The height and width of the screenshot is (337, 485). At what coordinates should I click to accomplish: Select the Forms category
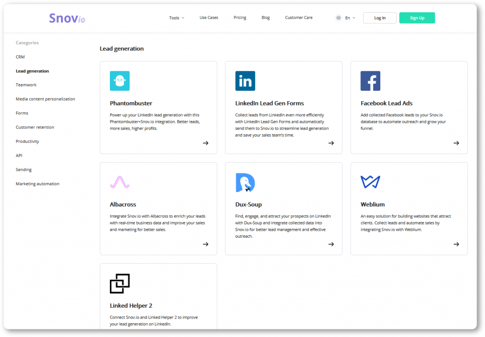click(22, 113)
